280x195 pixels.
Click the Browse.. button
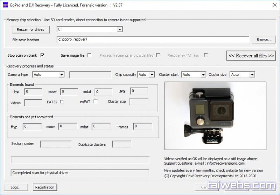click(264, 40)
